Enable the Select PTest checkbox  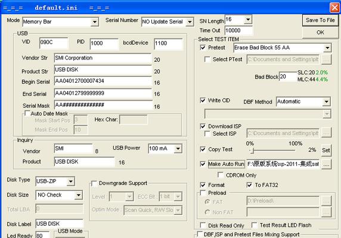[x=207, y=59]
